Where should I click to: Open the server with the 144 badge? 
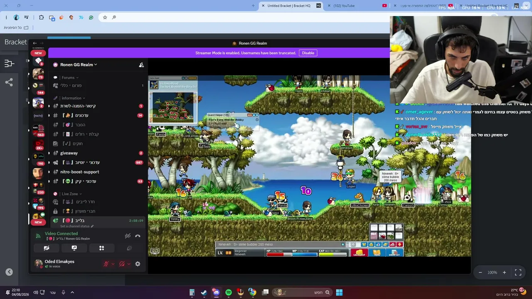[39, 88]
